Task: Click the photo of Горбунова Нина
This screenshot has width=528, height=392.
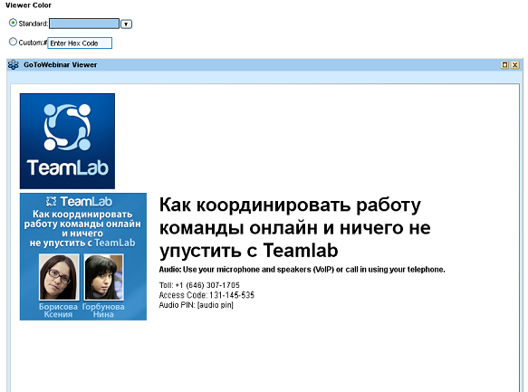Action: [104, 277]
